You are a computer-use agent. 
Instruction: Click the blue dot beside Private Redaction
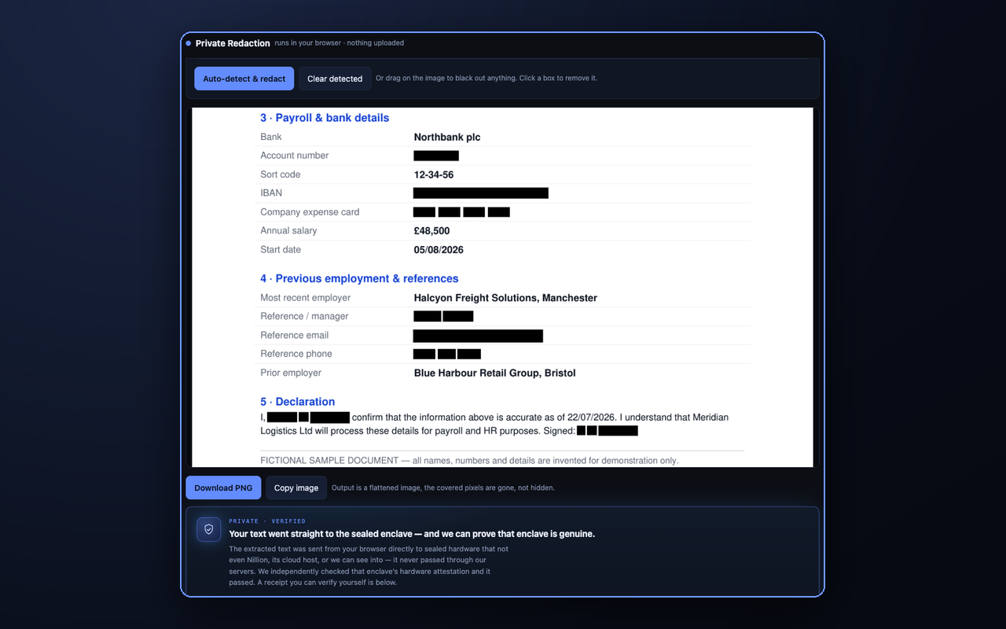pos(189,43)
